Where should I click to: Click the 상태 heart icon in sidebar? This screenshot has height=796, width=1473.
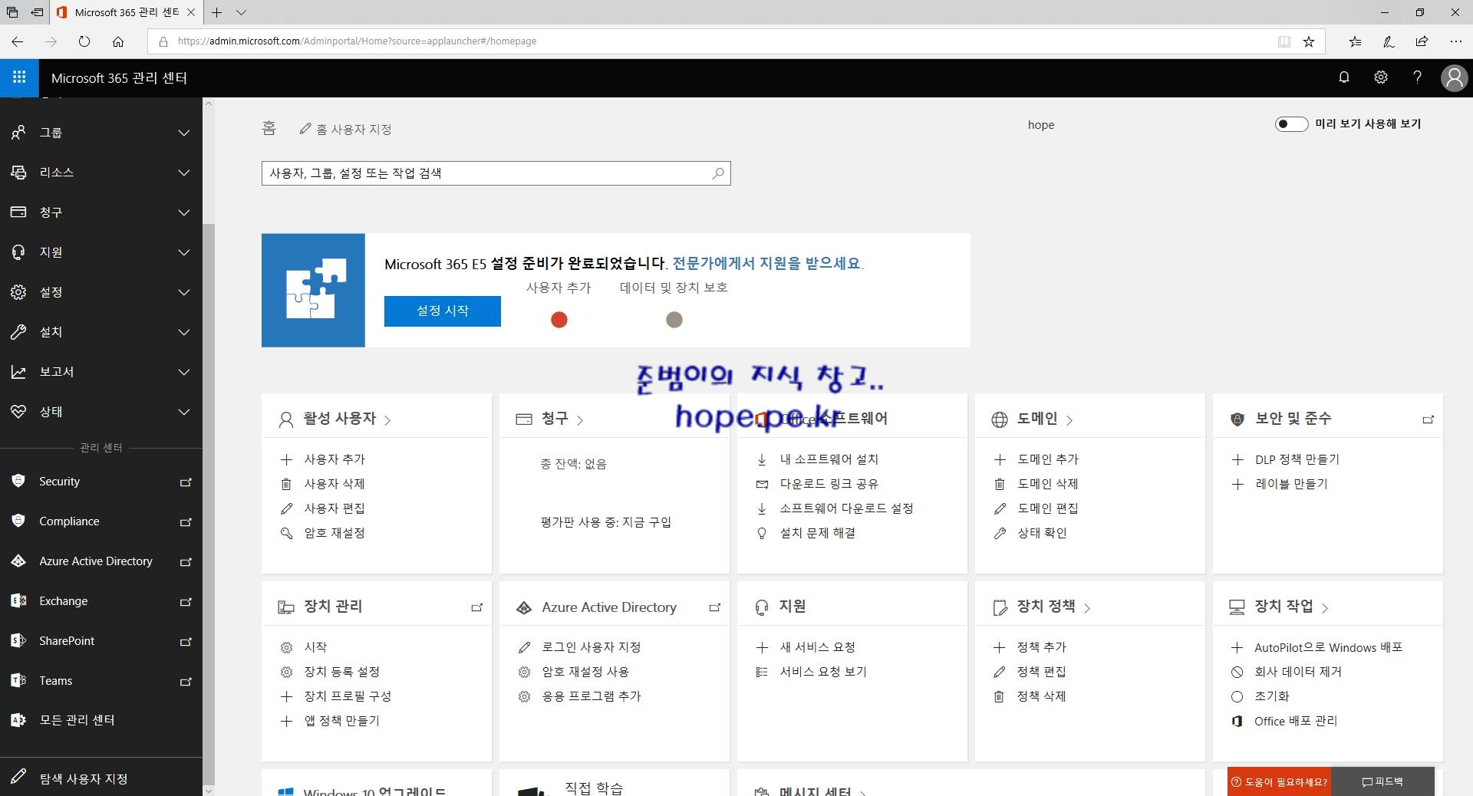pos(18,412)
